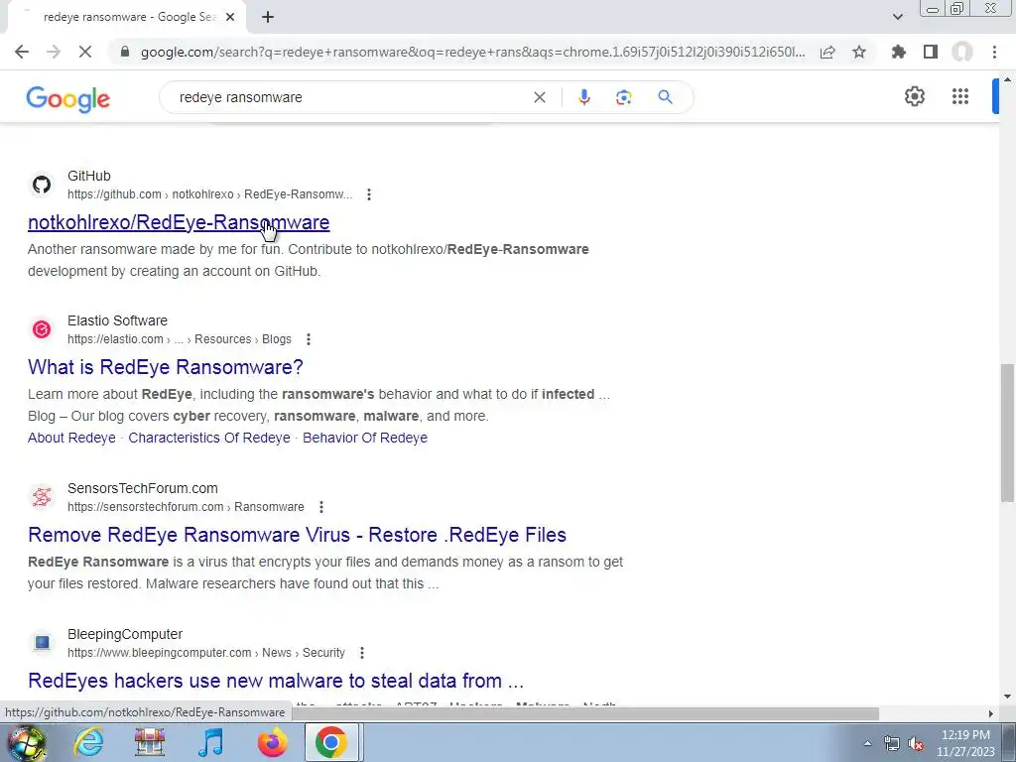Click the vertical scrollbar thumb
This screenshot has width=1016, height=762.
[x=1007, y=433]
